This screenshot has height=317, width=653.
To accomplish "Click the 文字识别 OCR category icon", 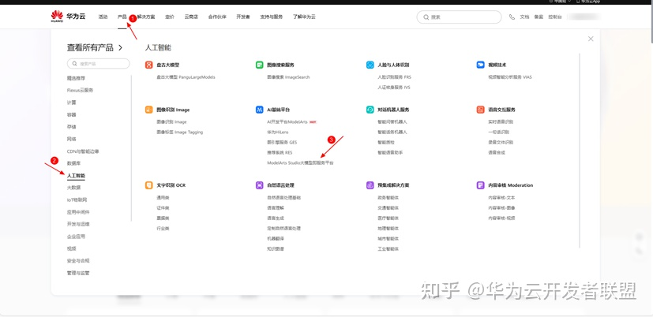I will click(x=148, y=185).
